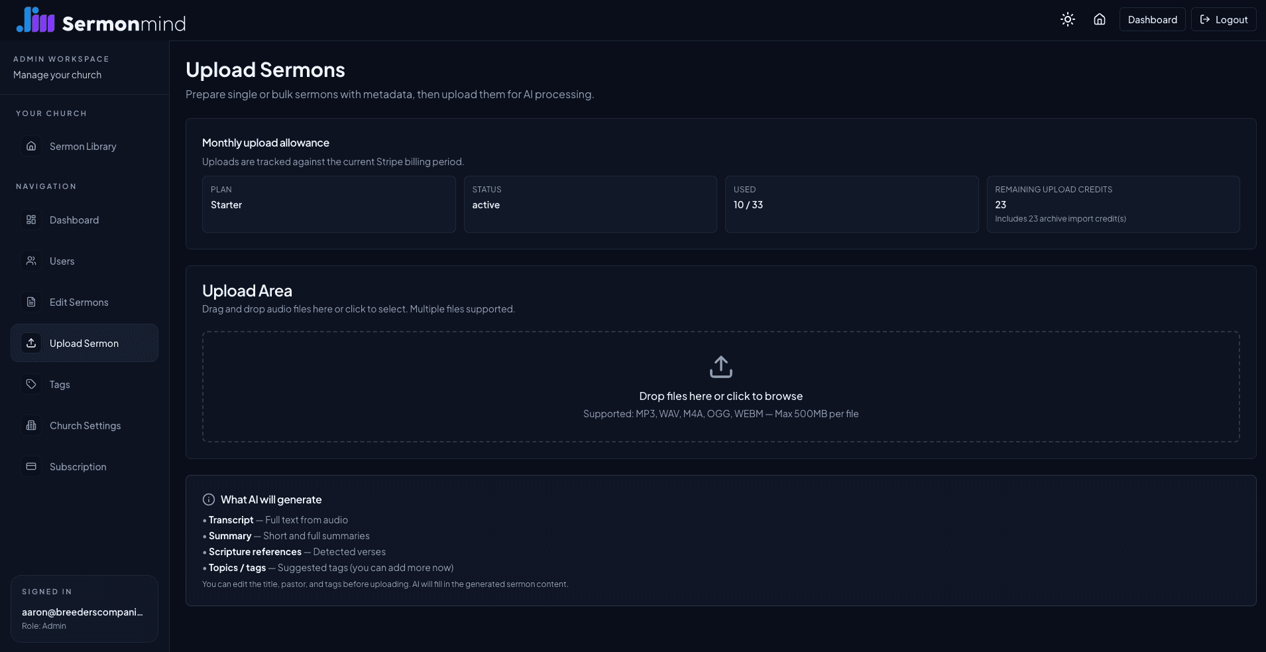The image size is (1266, 652).
Task: Open Subscription in sidebar
Action: [x=84, y=466]
